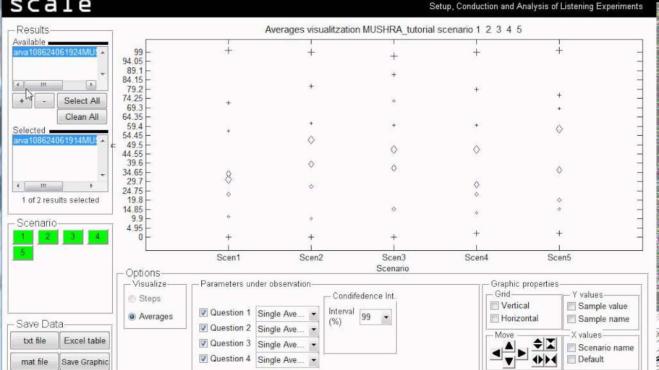Open the confidence Interval 99 dropdown

pyautogui.click(x=375, y=318)
